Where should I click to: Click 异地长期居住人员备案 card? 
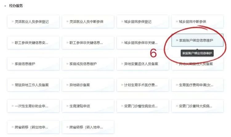click(197, 64)
